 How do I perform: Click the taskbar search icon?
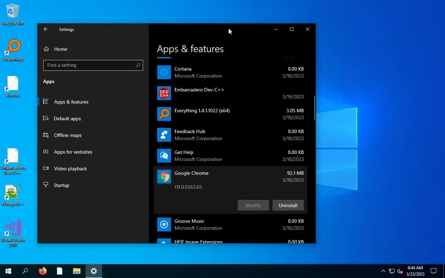click(x=25, y=271)
